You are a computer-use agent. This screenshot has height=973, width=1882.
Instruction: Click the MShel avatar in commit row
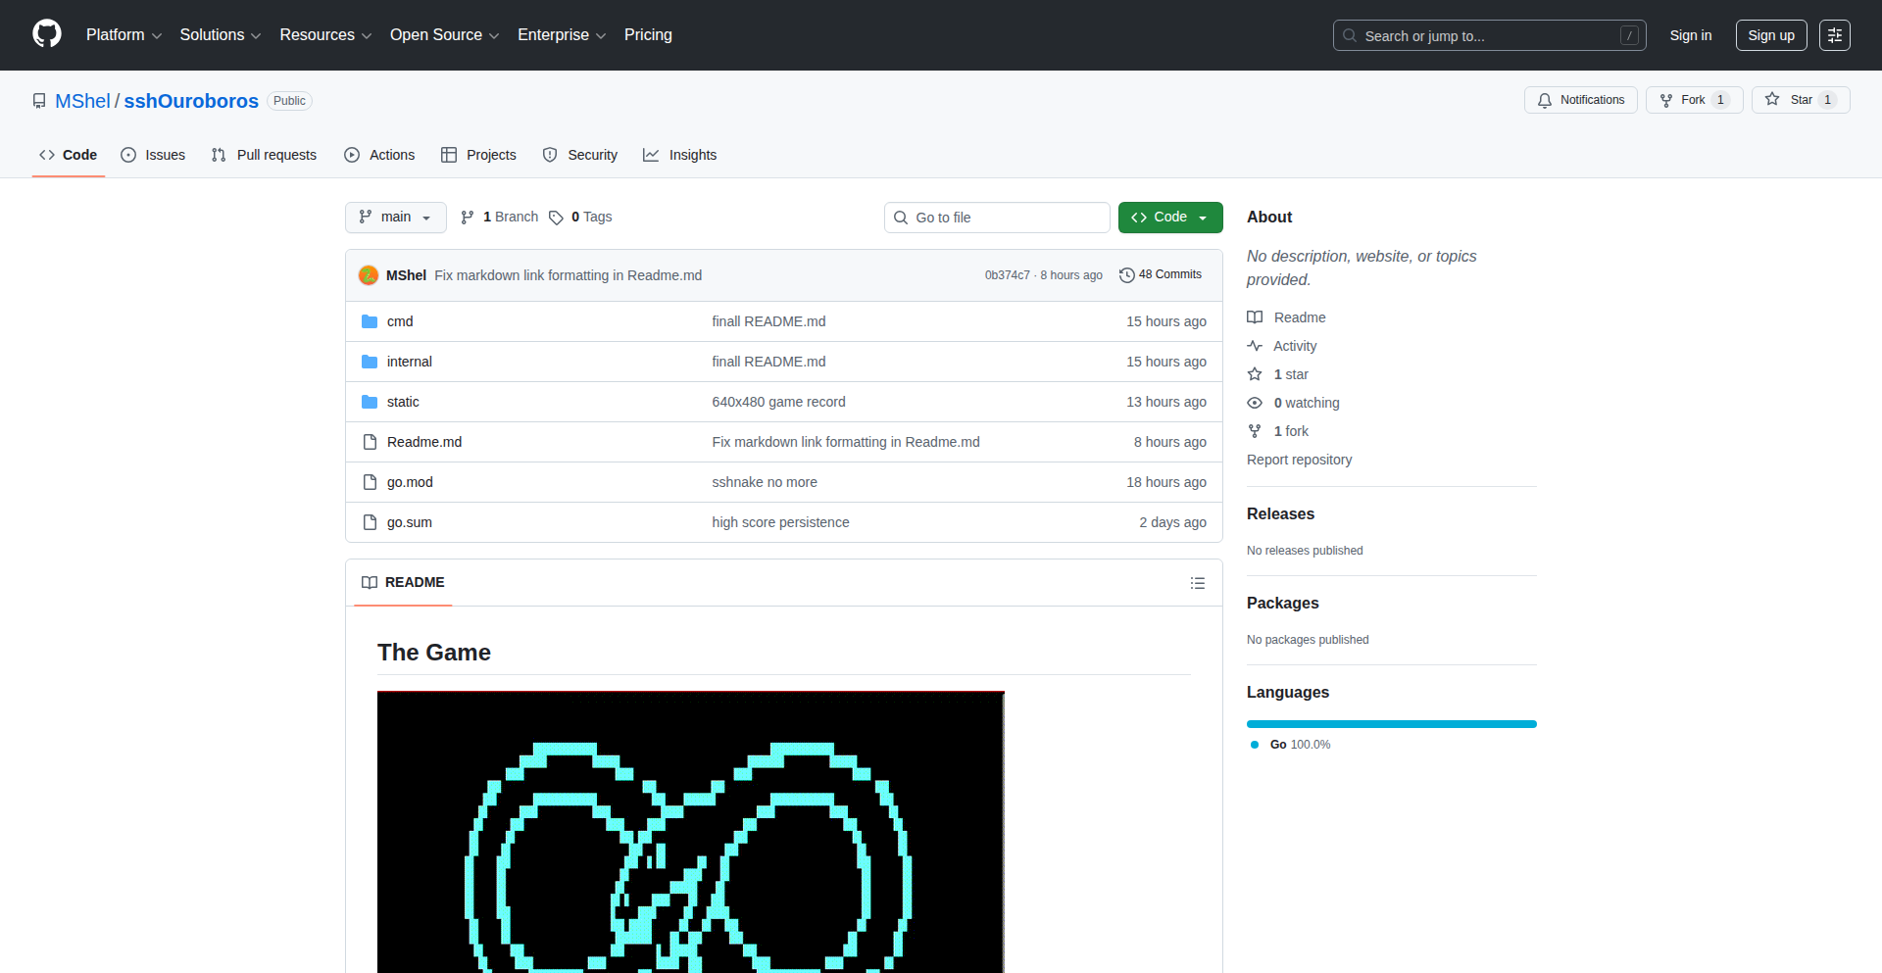(x=369, y=275)
